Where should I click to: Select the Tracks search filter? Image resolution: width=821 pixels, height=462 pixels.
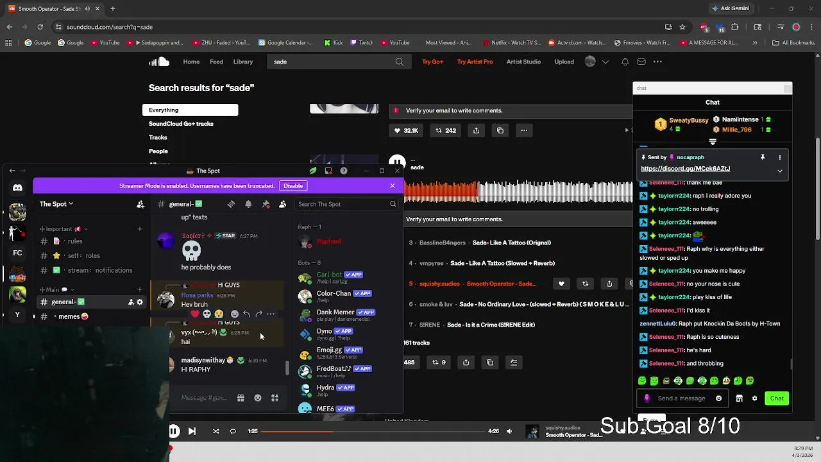point(158,137)
